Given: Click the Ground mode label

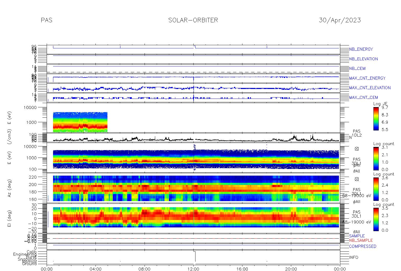Looking at the screenshot, I should [29, 264].
